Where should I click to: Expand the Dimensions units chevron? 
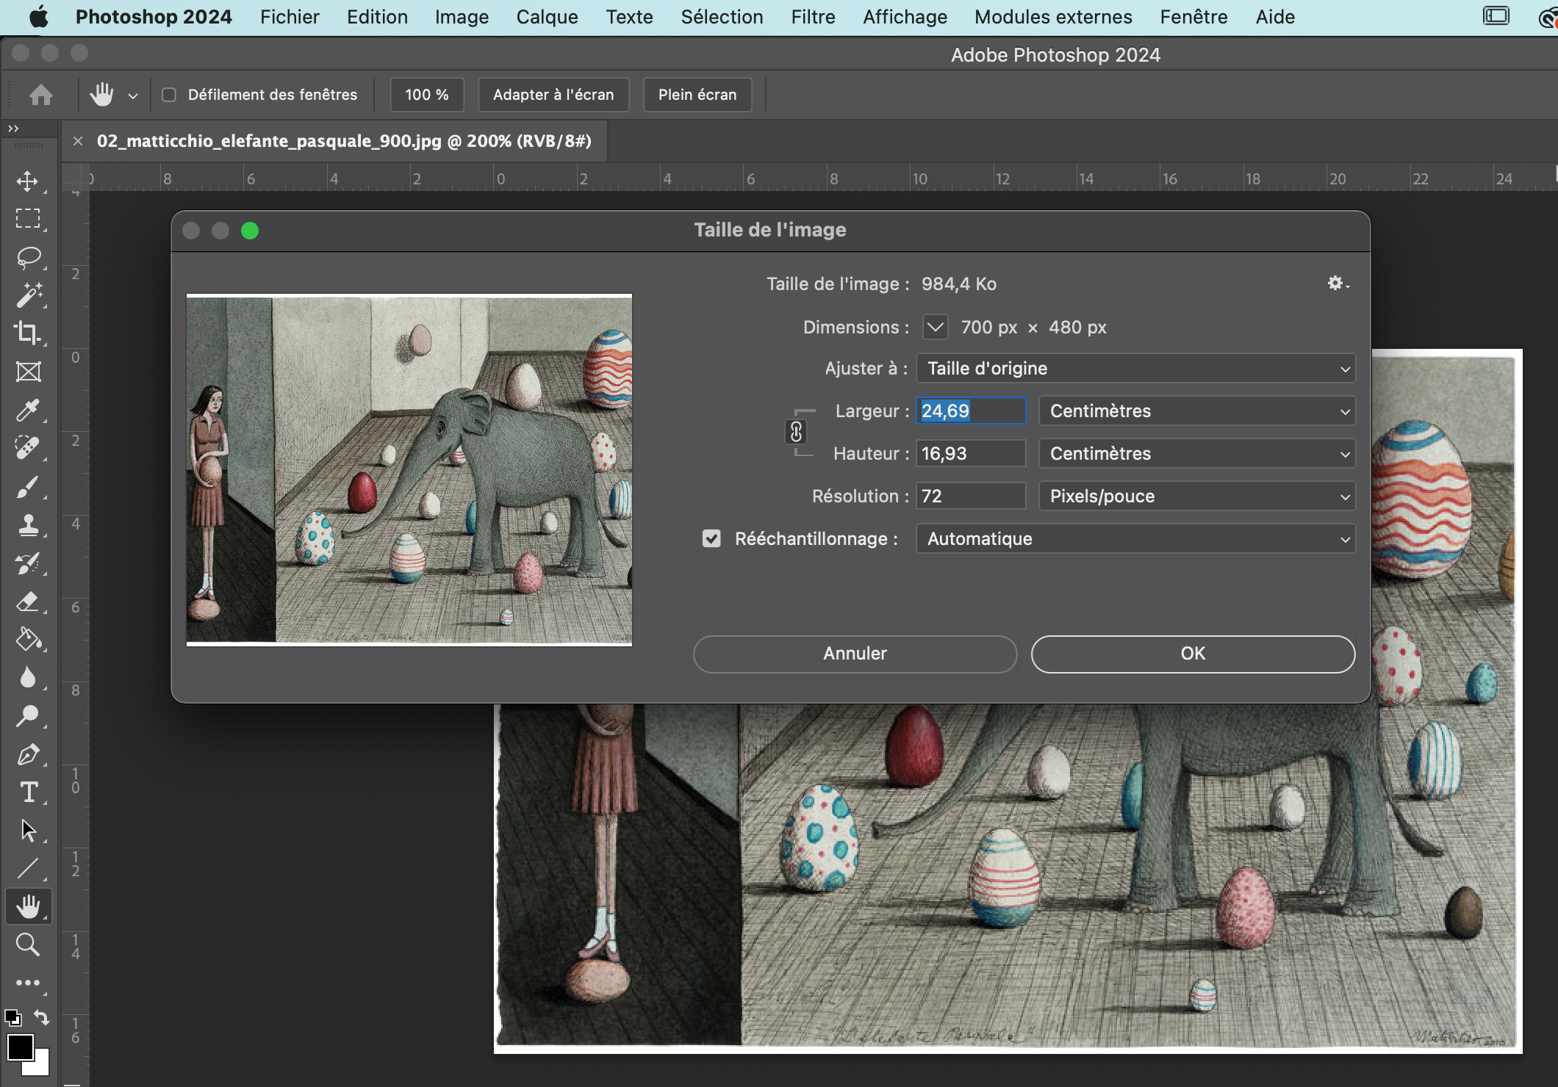(936, 327)
